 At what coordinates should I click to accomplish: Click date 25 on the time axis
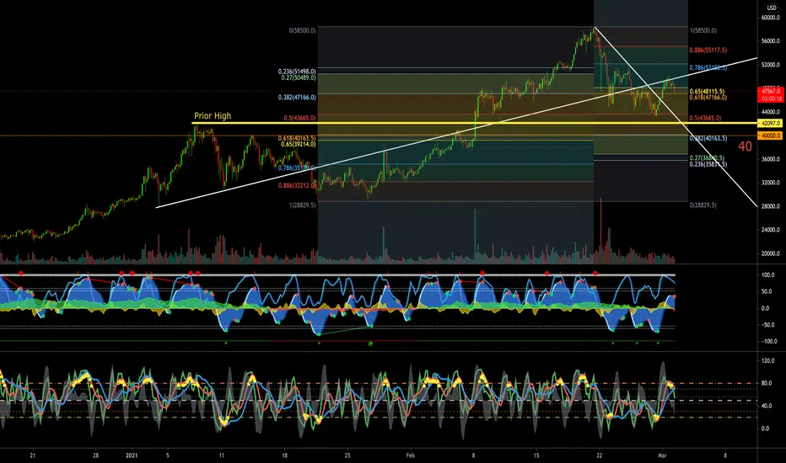click(347, 455)
